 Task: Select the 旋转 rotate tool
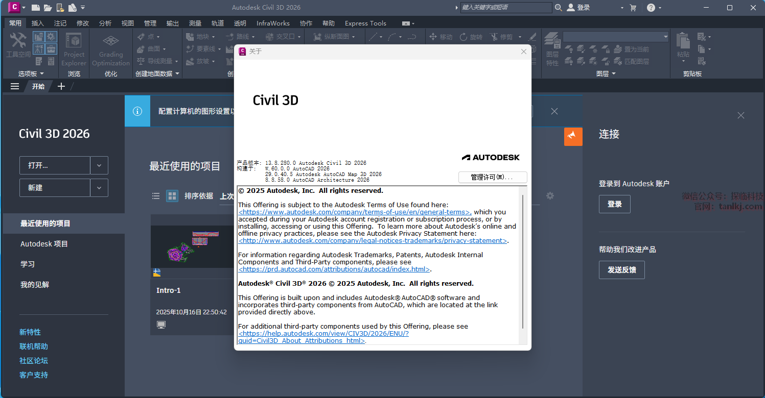471,37
